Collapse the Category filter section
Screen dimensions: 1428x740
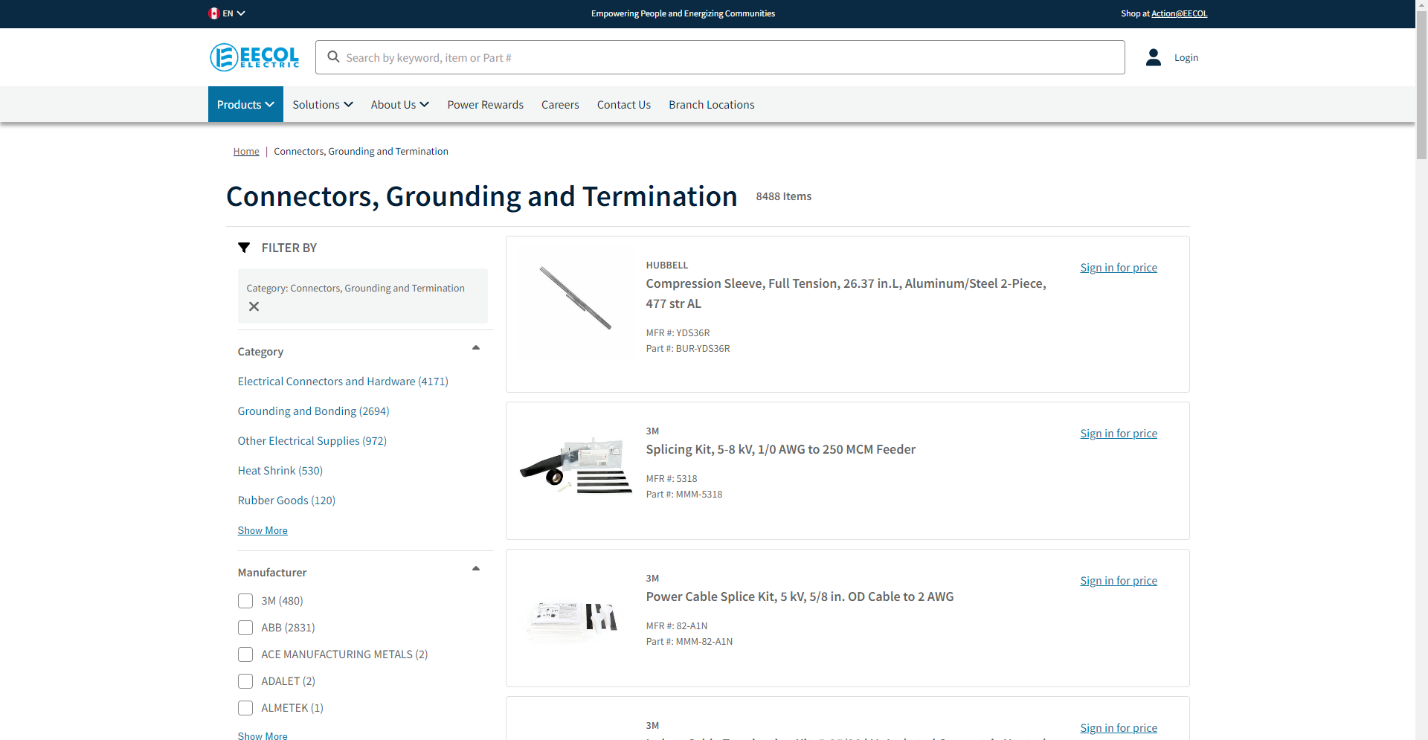click(476, 348)
